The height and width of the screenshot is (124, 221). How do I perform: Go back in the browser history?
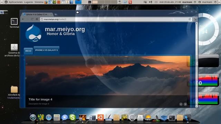pyautogui.click(x=23, y=19)
